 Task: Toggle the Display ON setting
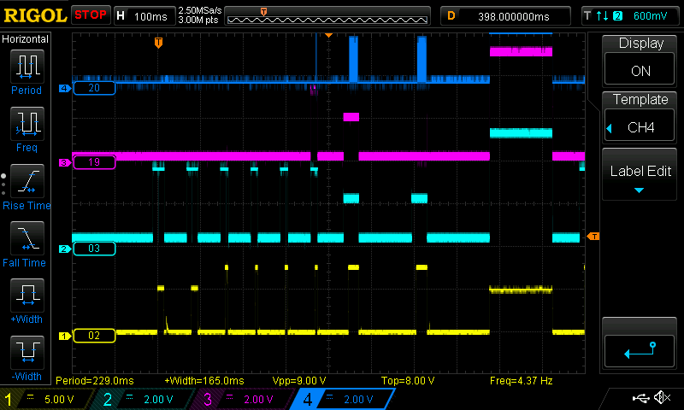coord(640,60)
